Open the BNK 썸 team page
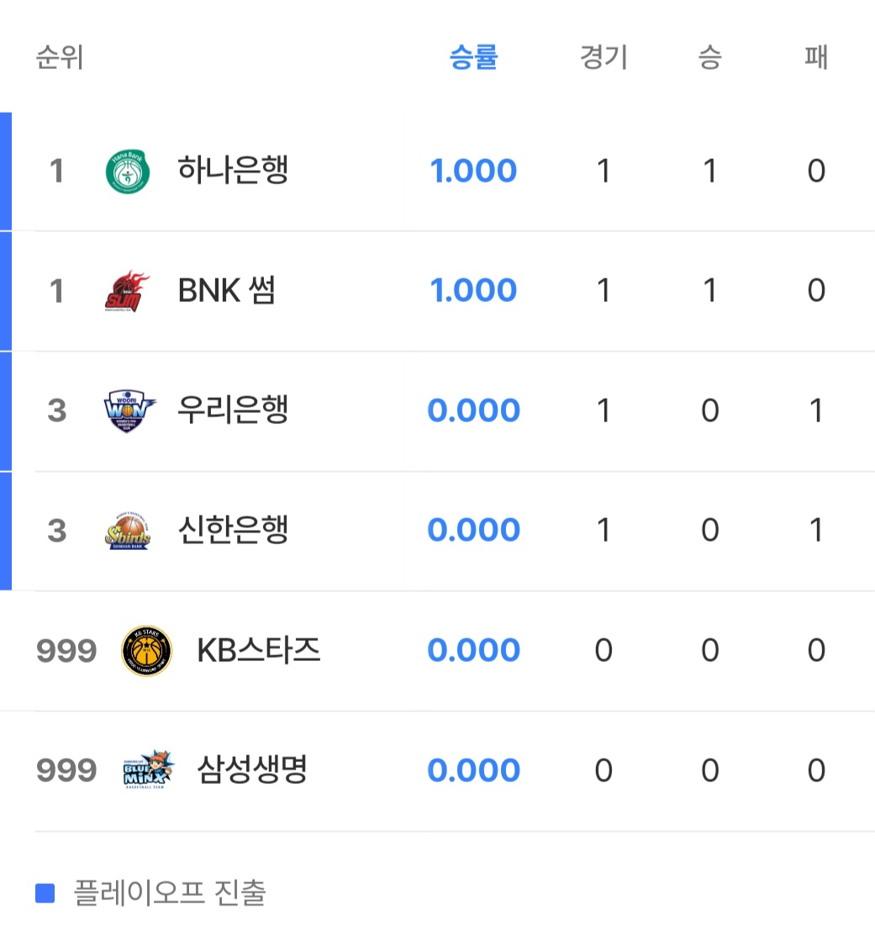875x952 pixels. [227, 291]
